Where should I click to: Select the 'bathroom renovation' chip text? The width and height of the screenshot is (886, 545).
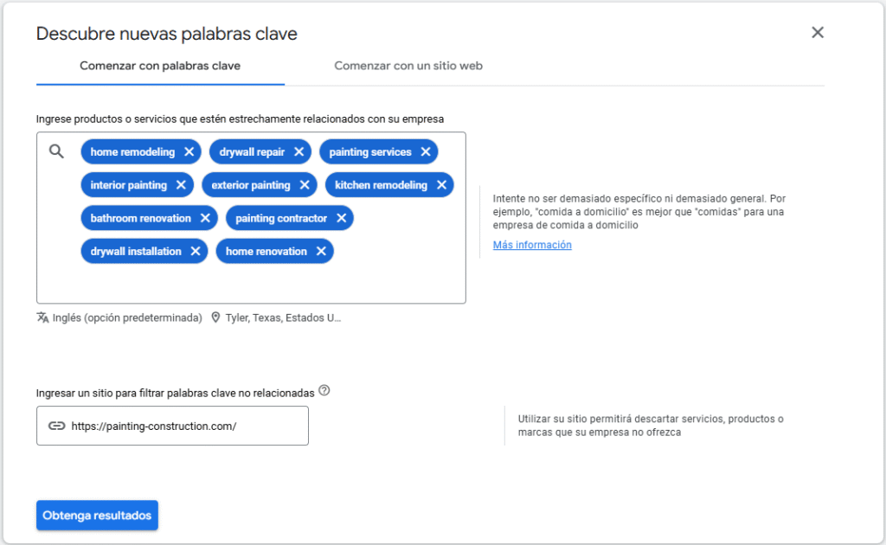coord(141,218)
